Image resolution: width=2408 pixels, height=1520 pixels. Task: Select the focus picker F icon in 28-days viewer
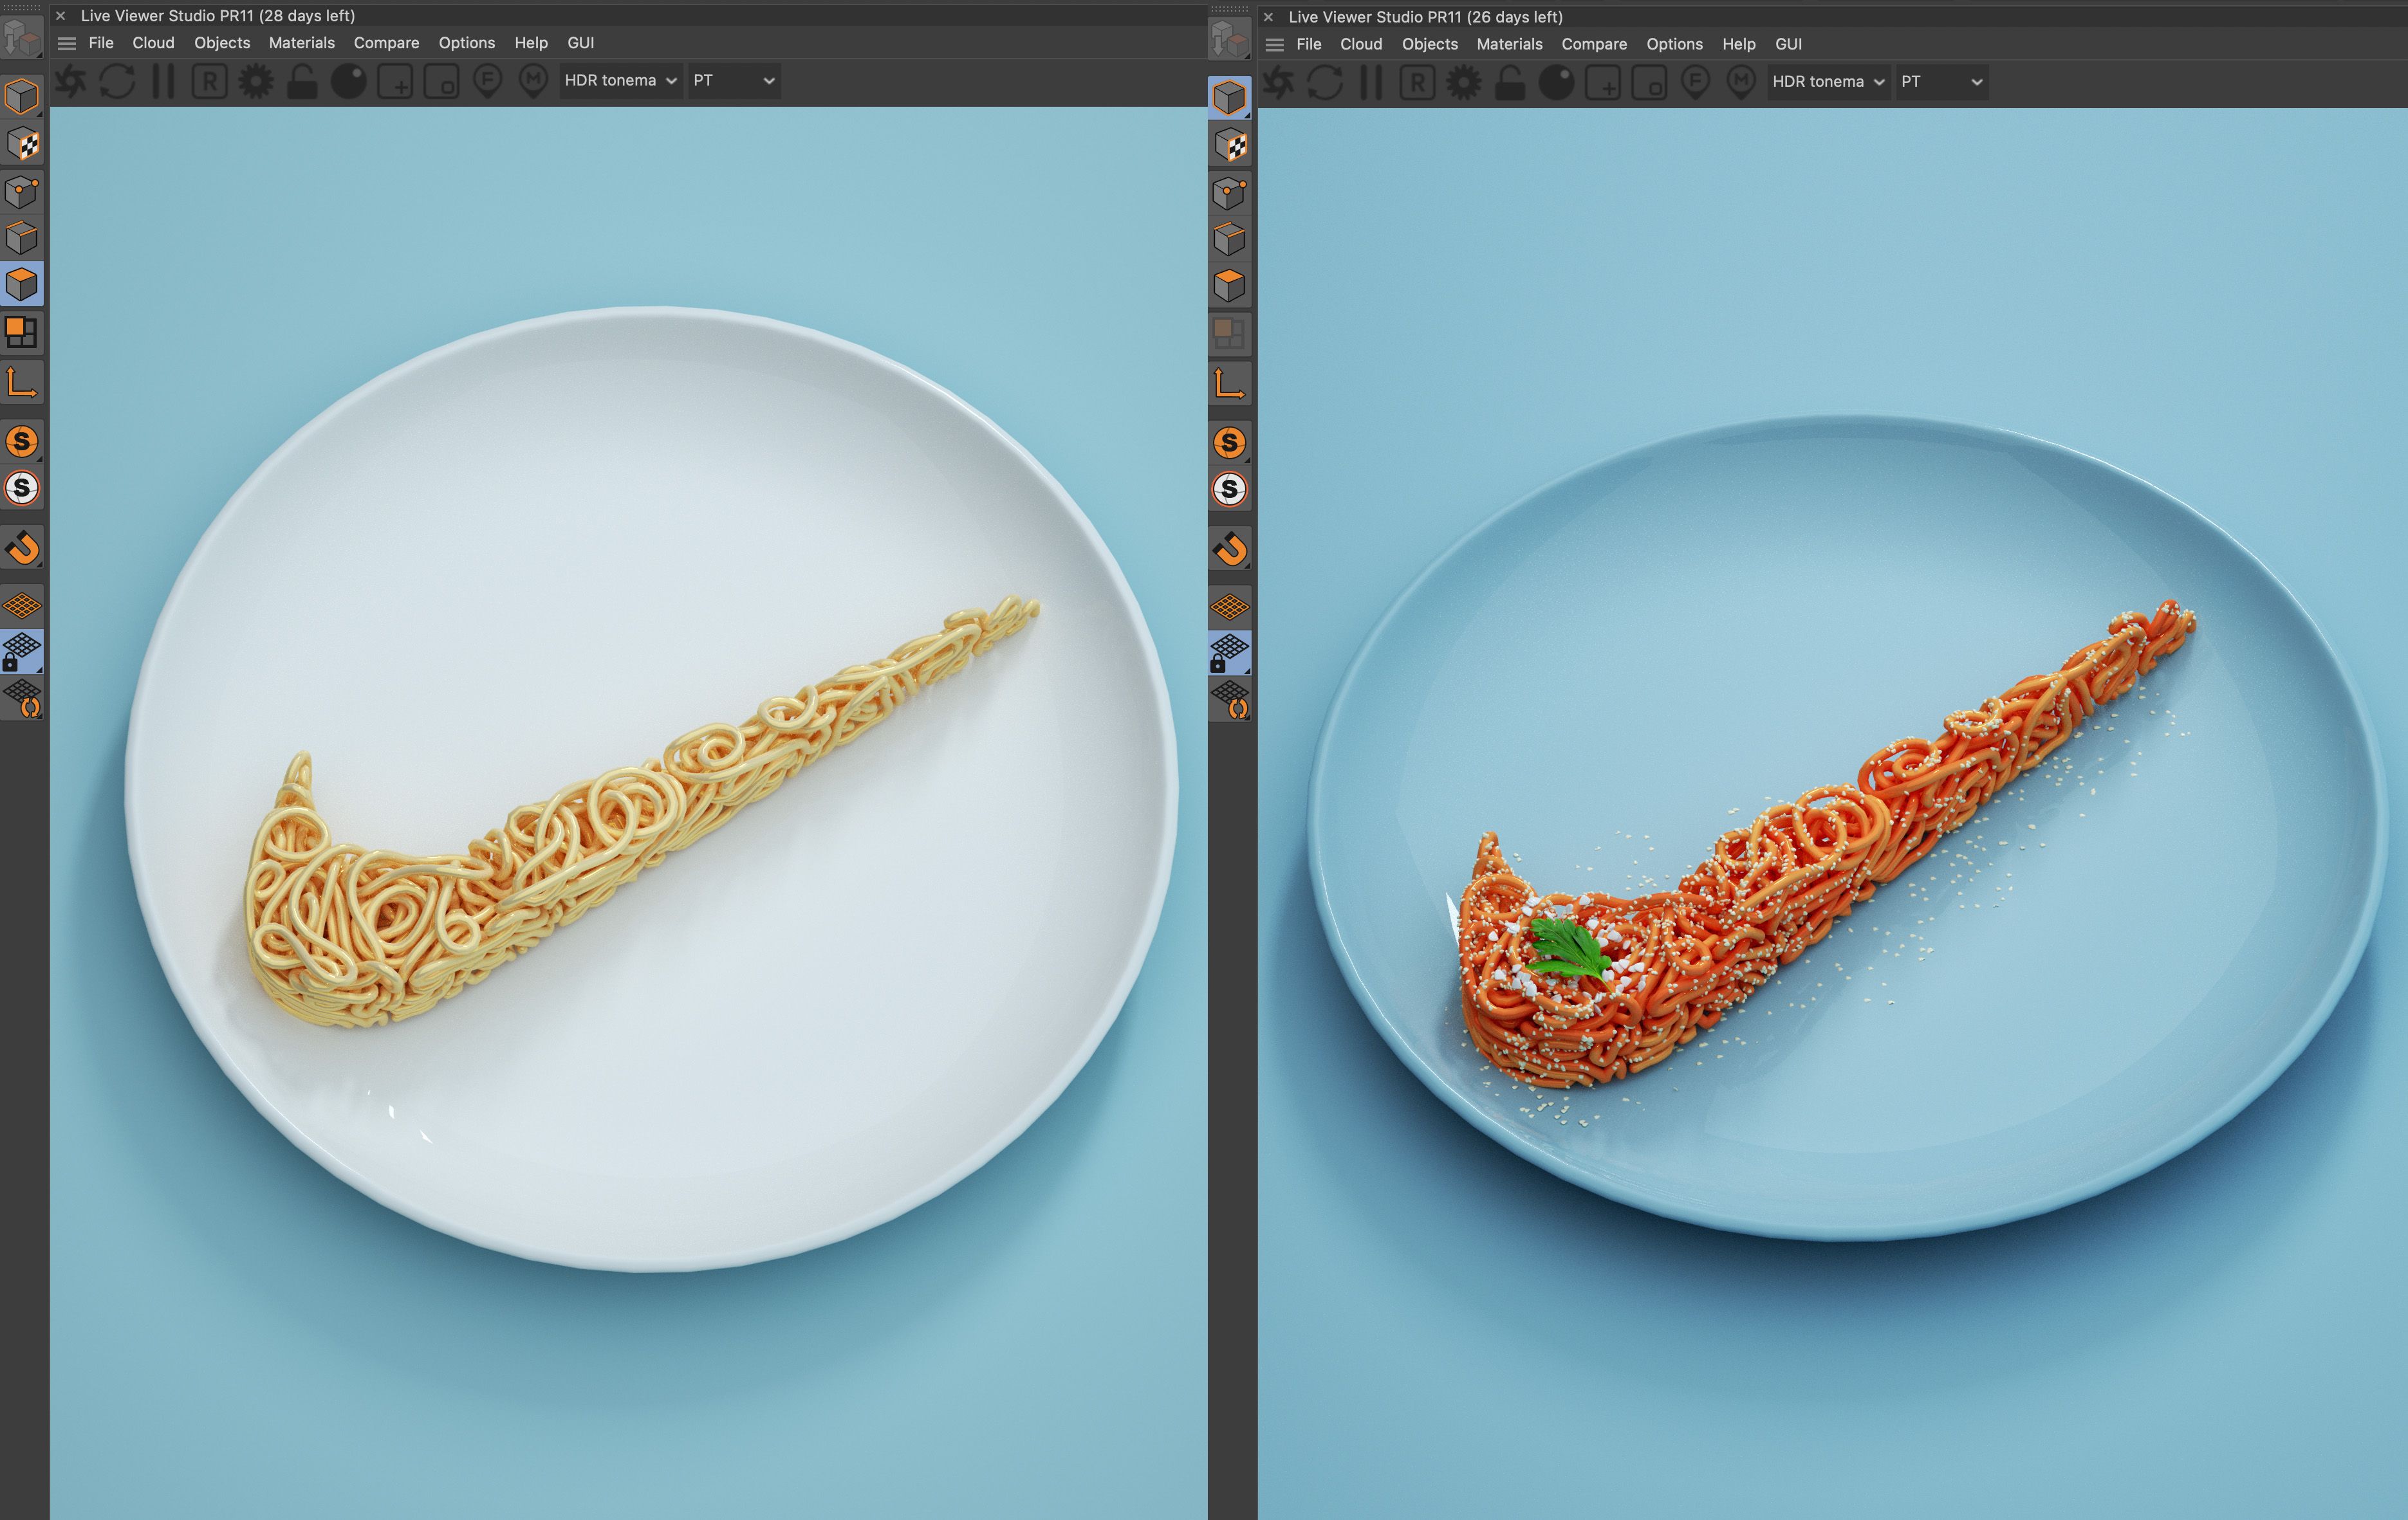click(487, 81)
